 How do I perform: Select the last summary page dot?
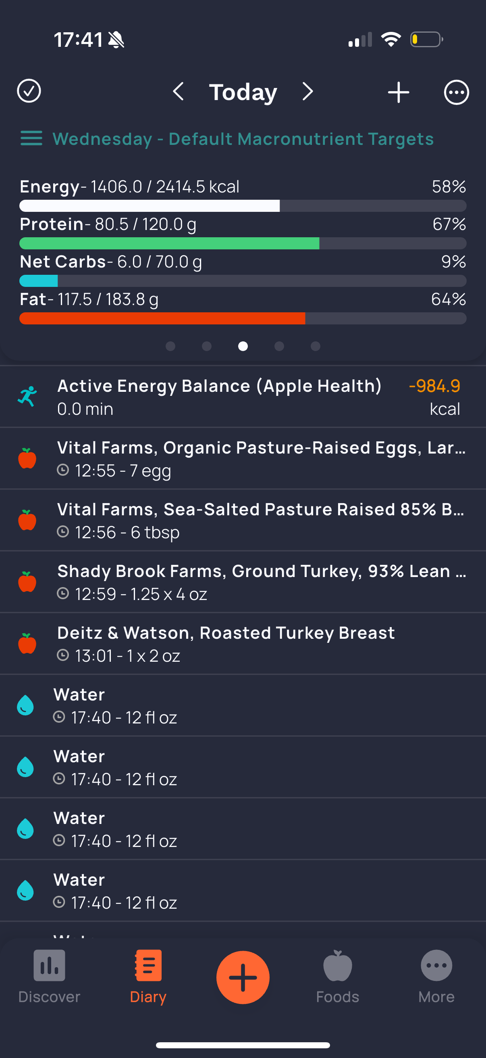(316, 346)
